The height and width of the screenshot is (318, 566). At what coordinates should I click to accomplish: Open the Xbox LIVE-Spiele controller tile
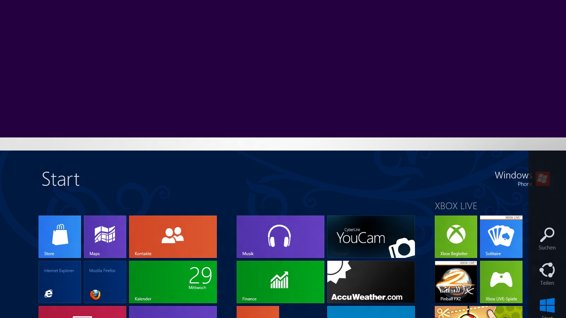[x=501, y=282]
